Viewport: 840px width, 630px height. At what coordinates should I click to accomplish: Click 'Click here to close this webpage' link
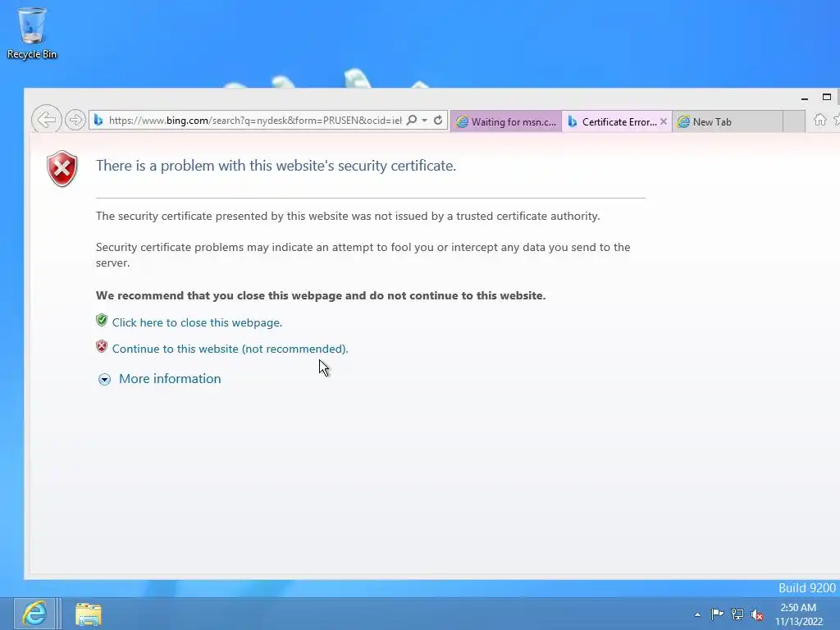click(x=197, y=322)
